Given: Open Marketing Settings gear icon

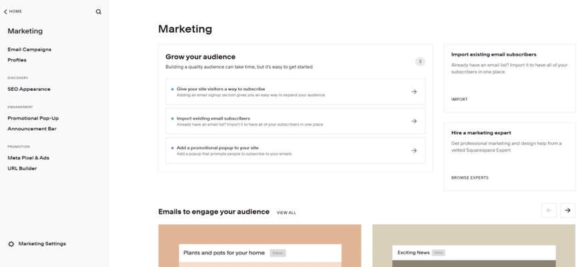Looking at the screenshot, I should point(11,244).
